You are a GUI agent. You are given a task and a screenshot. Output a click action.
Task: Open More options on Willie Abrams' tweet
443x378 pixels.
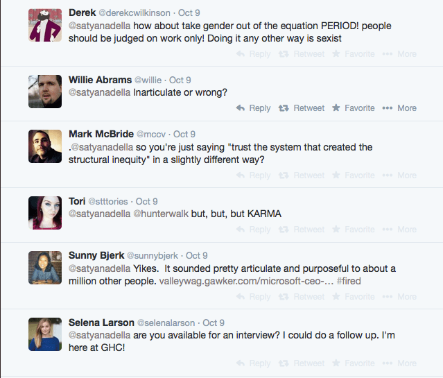[399, 108]
